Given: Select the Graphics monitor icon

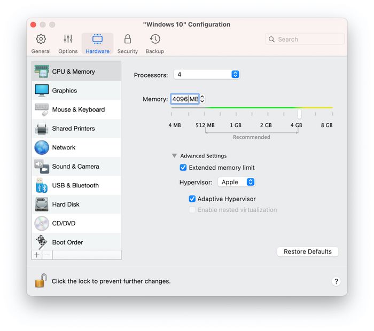Looking at the screenshot, I should pyautogui.click(x=42, y=90).
